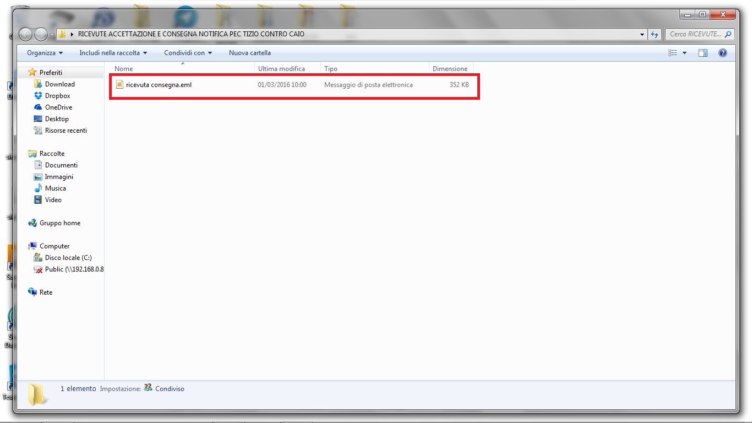Expand the view options dropdown arrow
This screenshot has width=752, height=423.
pos(684,53)
